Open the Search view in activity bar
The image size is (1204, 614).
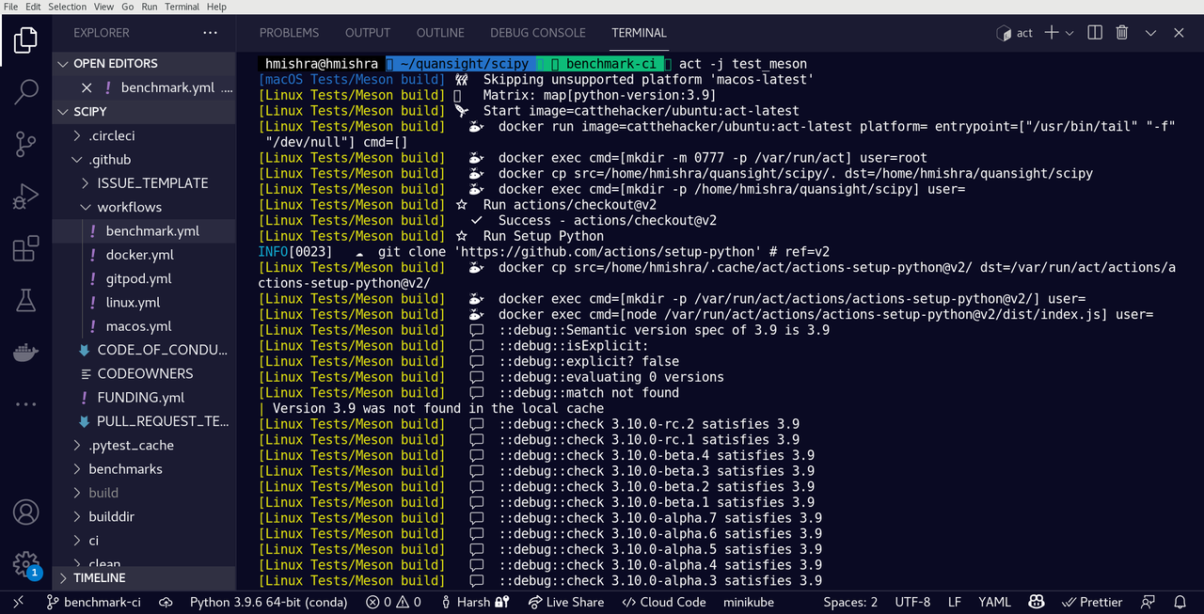25,92
